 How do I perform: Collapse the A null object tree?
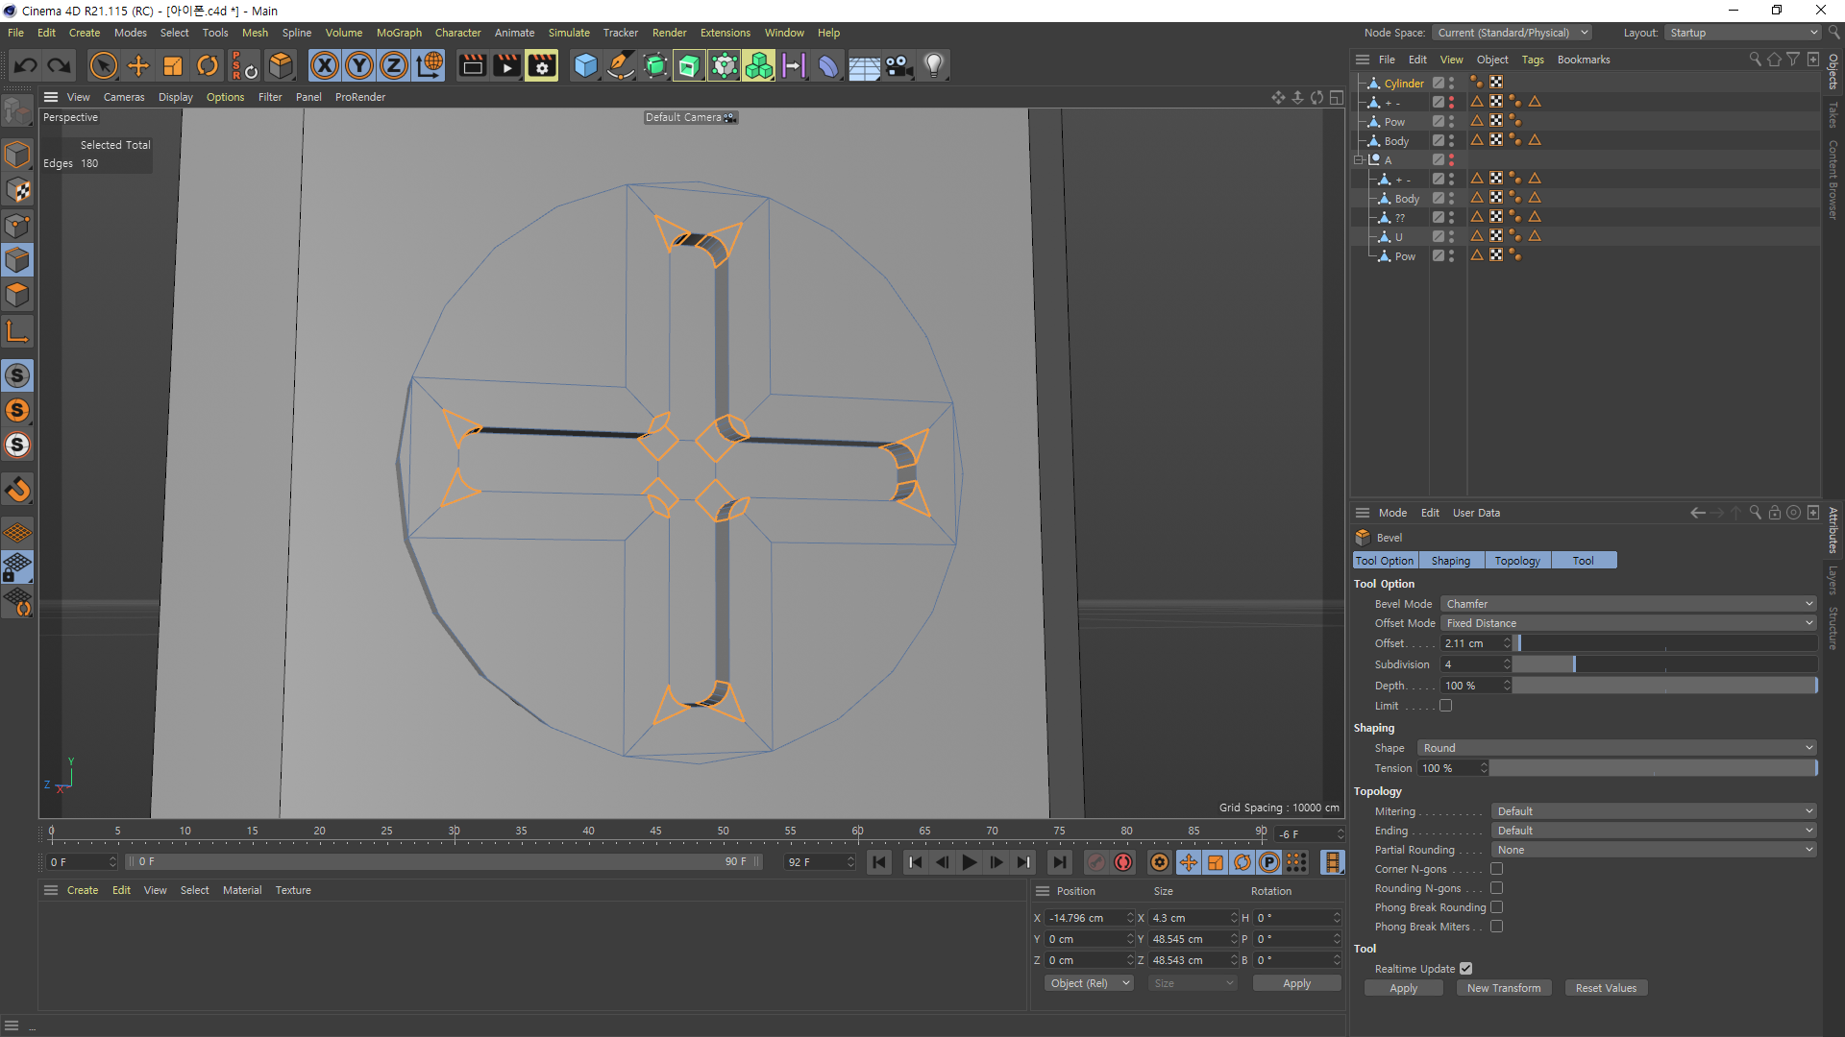tap(1359, 160)
